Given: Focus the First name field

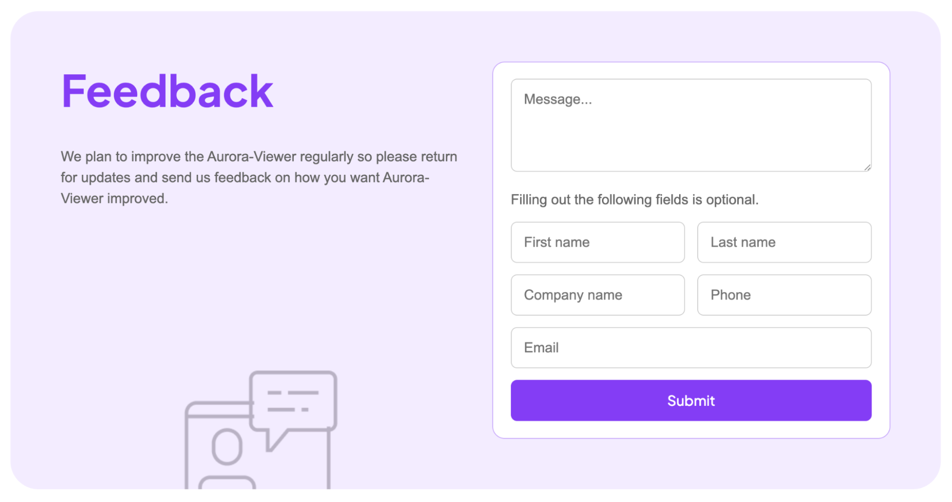Looking at the screenshot, I should pyautogui.click(x=598, y=242).
